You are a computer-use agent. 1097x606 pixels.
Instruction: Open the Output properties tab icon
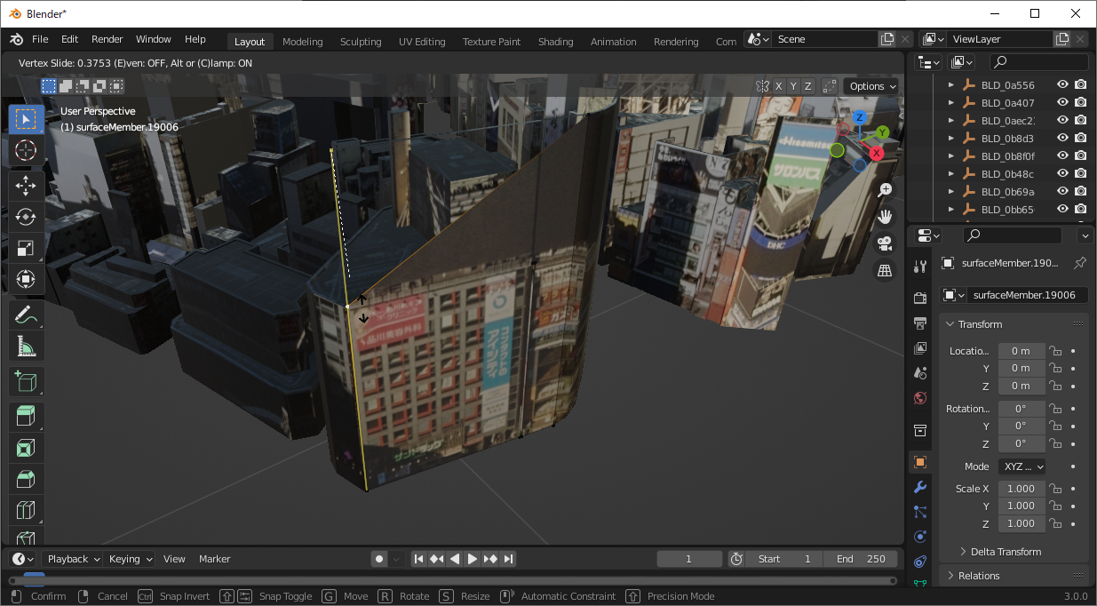pos(920,322)
